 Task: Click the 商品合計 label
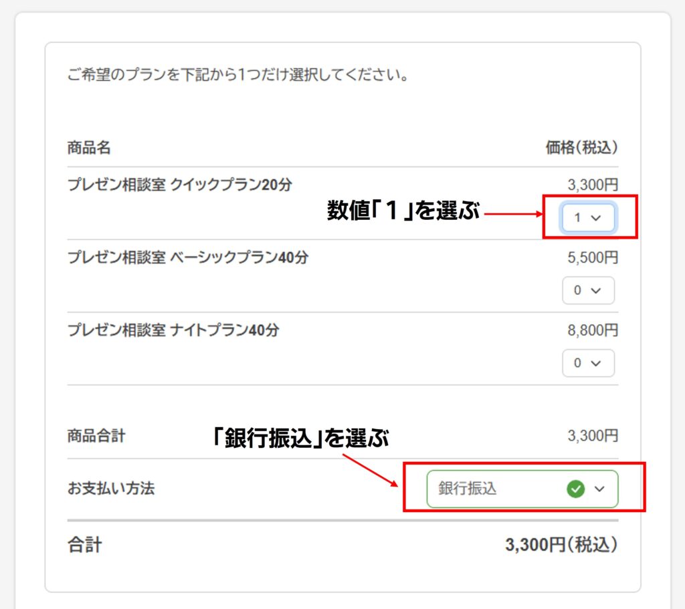[96, 437]
